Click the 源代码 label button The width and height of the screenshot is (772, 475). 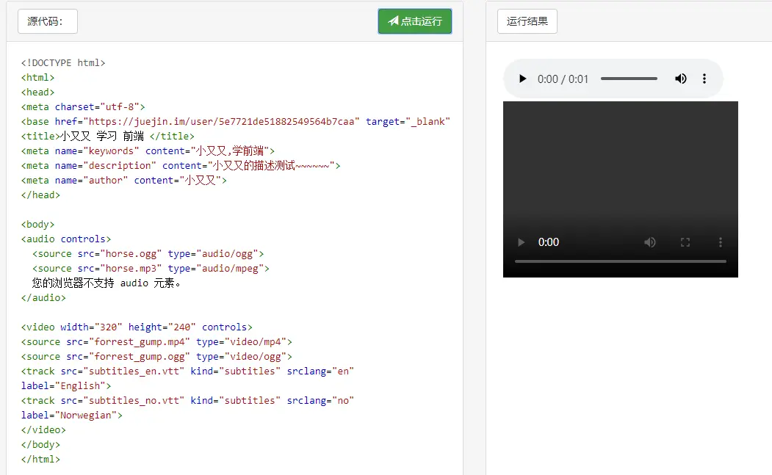tap(48, 21)
